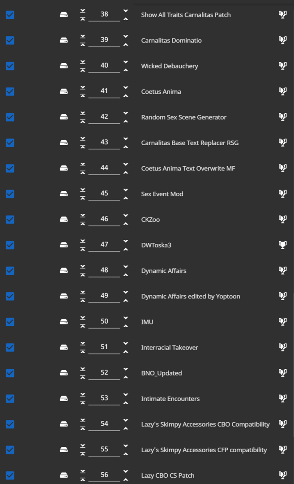Click the Sex Event Mod name
This screenshot has height=484, width=294.
click(162, 194)
